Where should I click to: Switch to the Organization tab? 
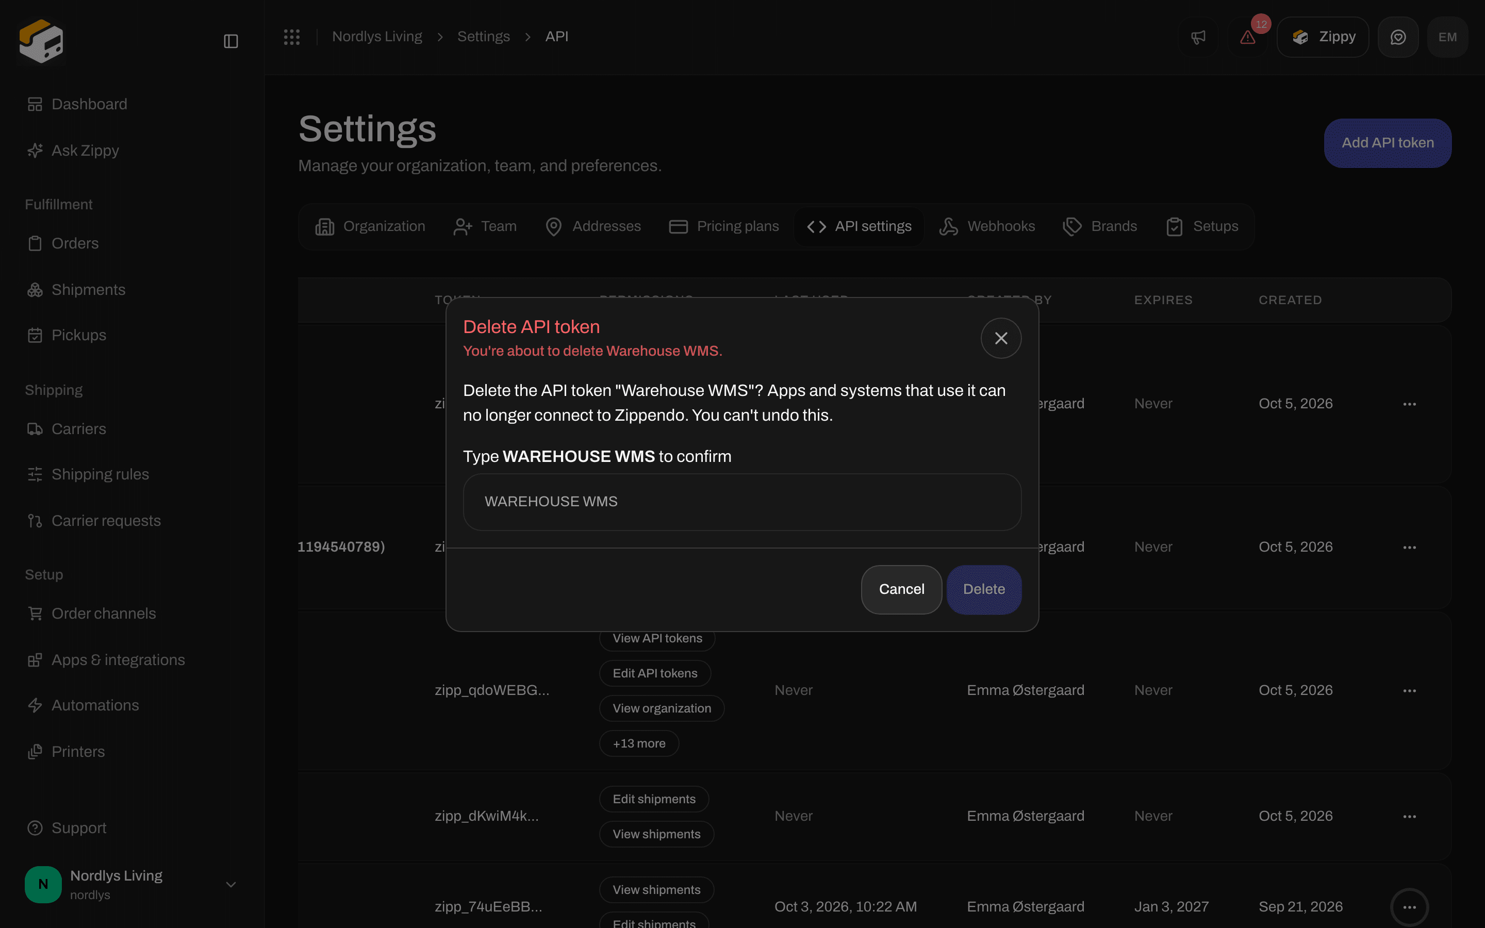click(x=370, y=226)
